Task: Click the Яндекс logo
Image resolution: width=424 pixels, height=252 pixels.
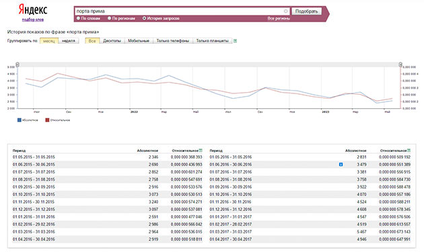Action: coord(33,10)
